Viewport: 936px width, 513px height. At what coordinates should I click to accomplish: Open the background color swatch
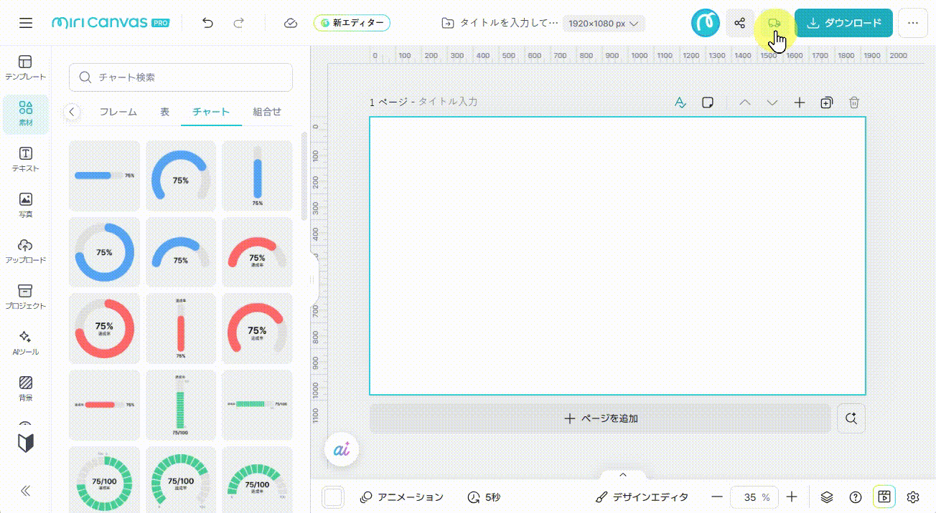(334, 497)
